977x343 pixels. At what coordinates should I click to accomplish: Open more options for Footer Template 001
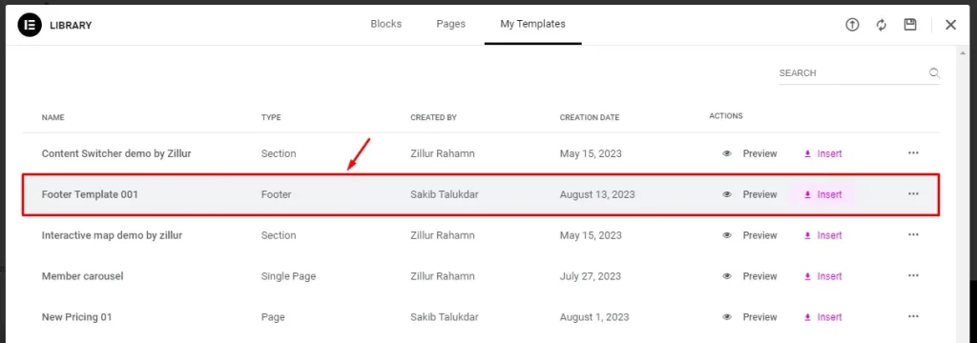913,194
